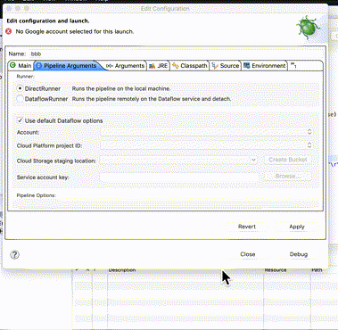Click the Service account key field
Screen dimensions: 338x330
179,177
